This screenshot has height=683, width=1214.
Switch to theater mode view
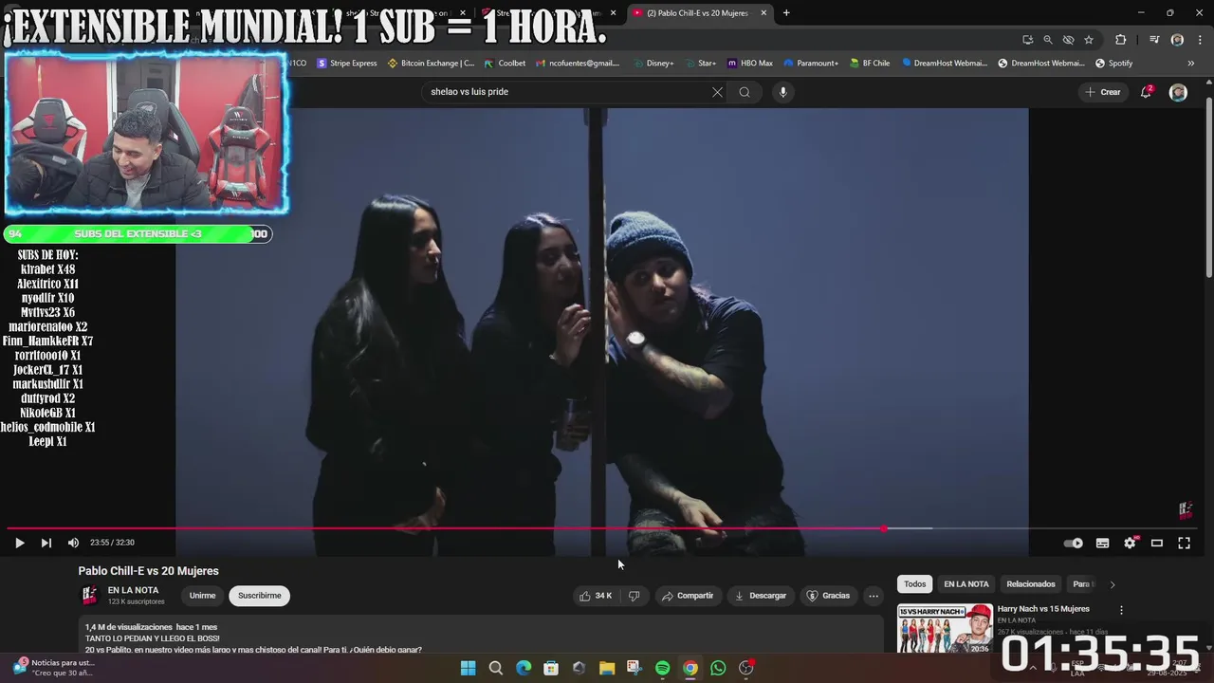[x=1157, y=544]
